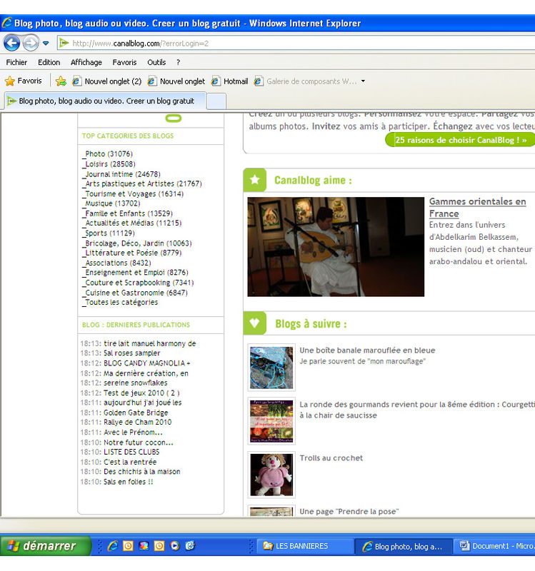Click the boîte marouflée en bleue thumbnail
Screen dimensions: 535x571
tap(271, 368)
